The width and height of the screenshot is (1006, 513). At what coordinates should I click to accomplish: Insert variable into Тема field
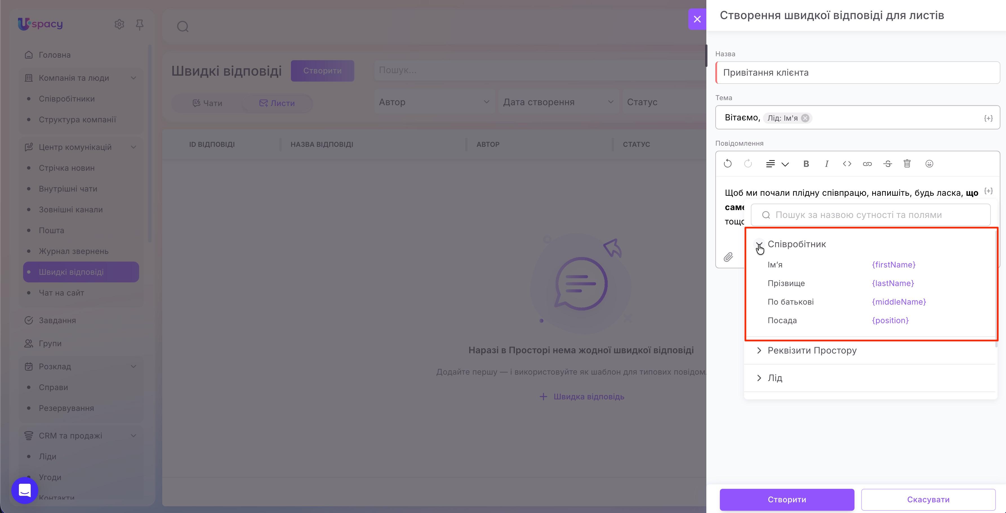tap(988, 118)
